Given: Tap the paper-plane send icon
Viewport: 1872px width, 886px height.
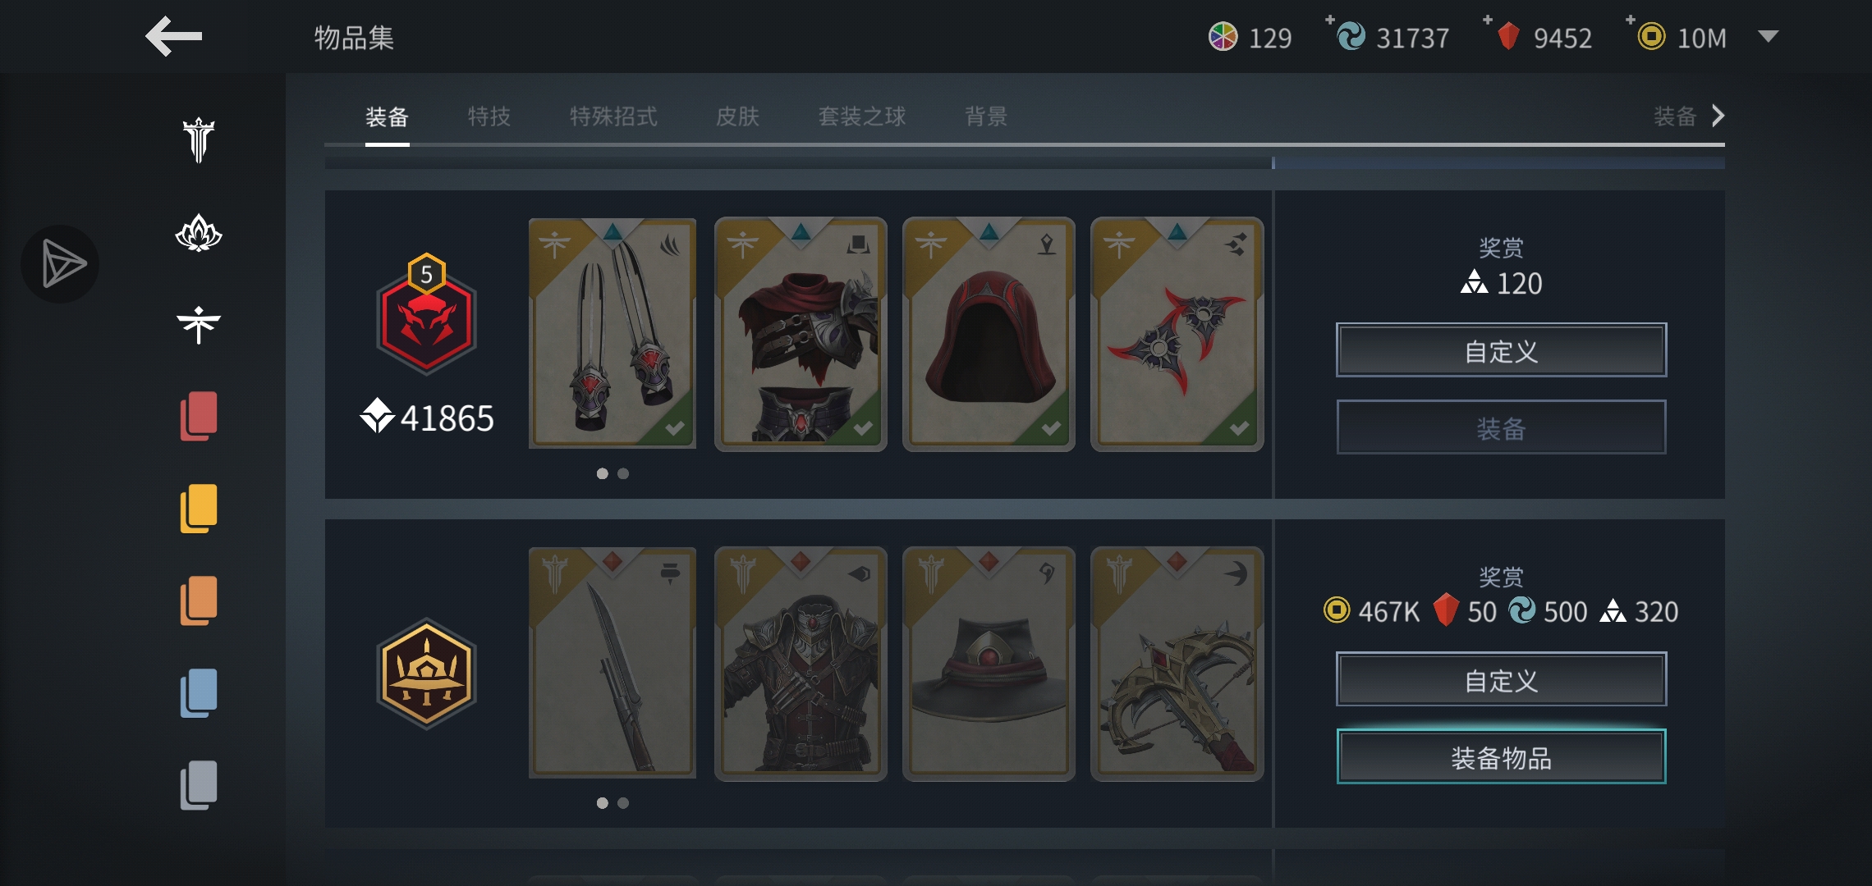Looking at the screenshot, I should click(61, 264).
